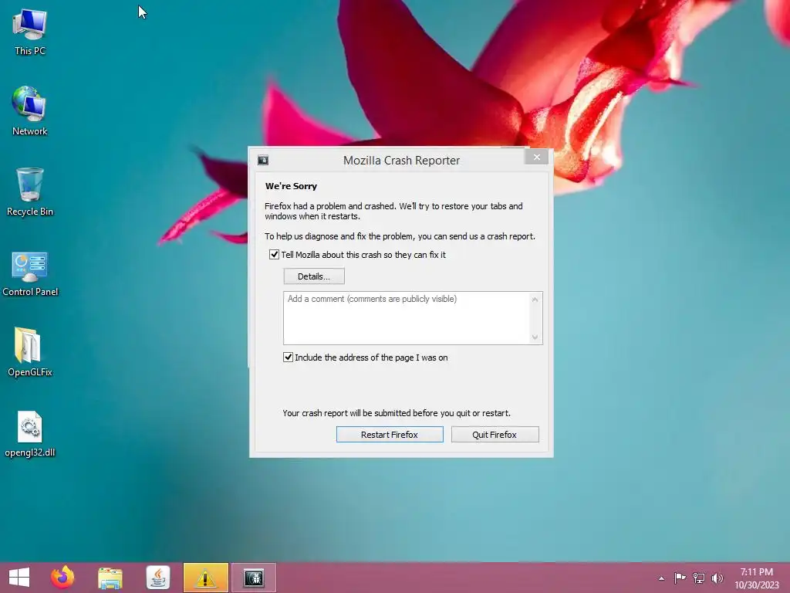This screenshot has height=593, width=790.
Task: Open the Details... button
Action: 314,276
